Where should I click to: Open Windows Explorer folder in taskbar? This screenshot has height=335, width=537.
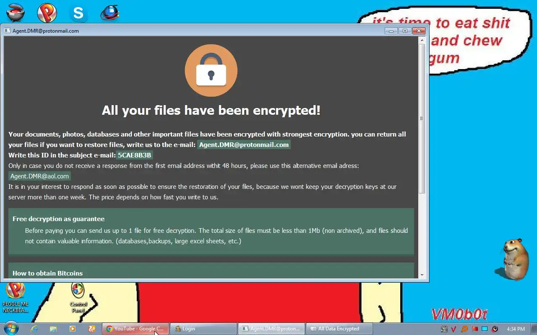coord(53,329)
